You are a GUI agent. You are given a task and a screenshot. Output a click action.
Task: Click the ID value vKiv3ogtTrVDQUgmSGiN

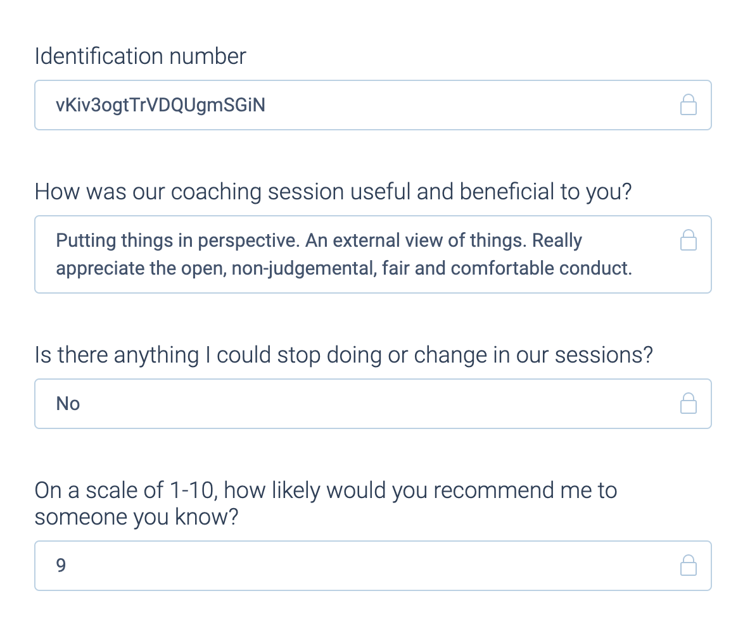coord(160,105)
